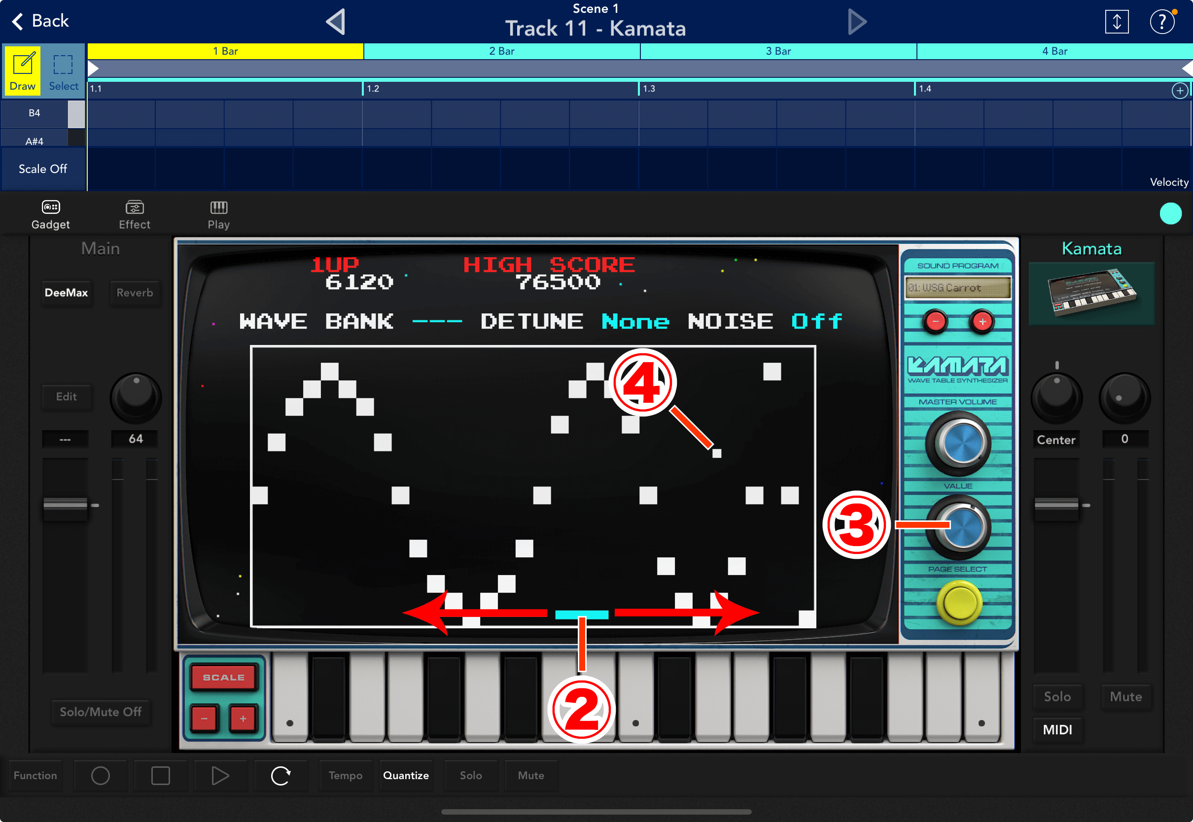Select the DeeMax master effect

(x=67, y=293)
